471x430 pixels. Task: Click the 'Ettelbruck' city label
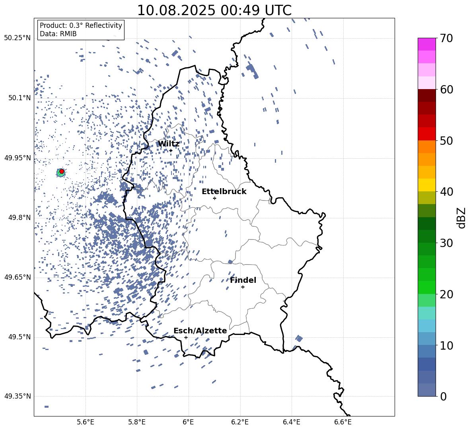(x=224, y=192)
